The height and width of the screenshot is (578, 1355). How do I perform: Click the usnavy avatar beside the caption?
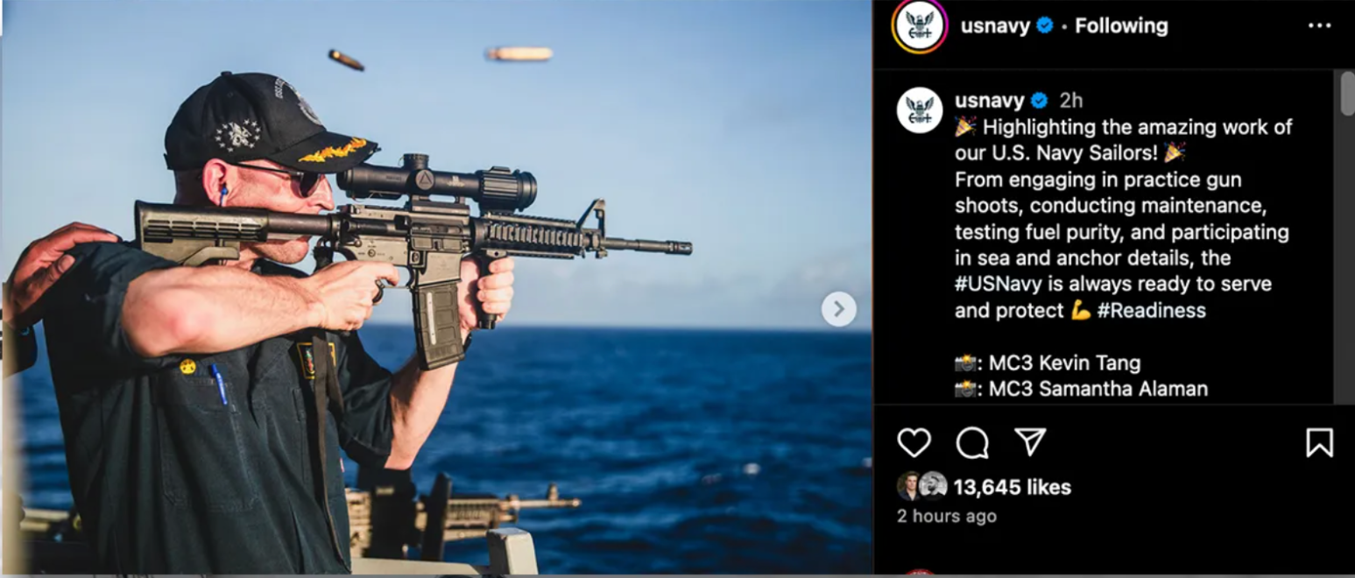[x=920, y=111]
